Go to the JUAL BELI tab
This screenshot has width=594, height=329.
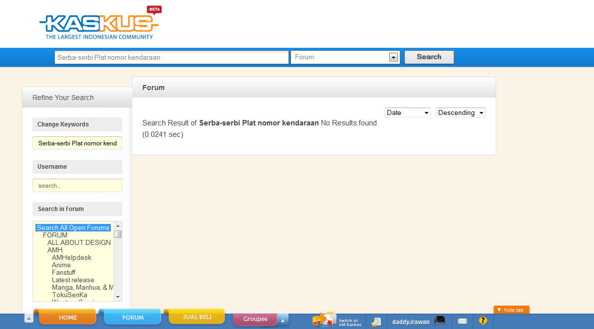pos(197,317)
